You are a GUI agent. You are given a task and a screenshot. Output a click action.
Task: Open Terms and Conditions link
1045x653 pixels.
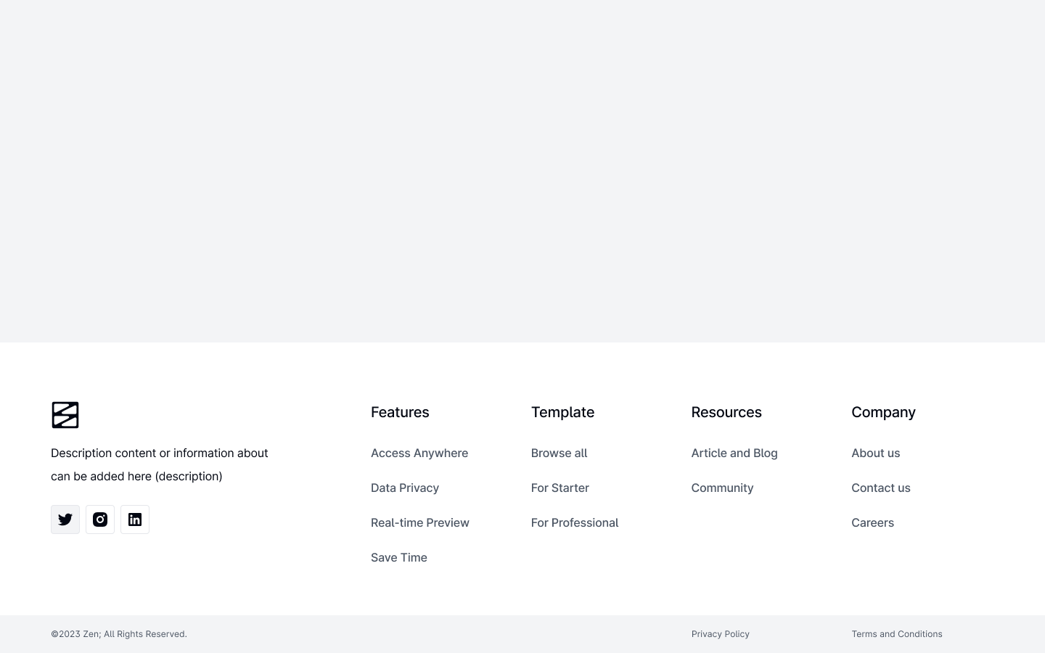[897, 634]
